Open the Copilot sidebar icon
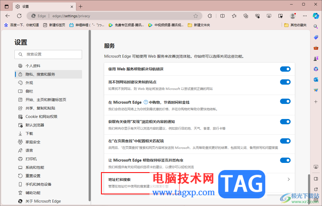Screen dimensions: 322x206 pos(316,16)
